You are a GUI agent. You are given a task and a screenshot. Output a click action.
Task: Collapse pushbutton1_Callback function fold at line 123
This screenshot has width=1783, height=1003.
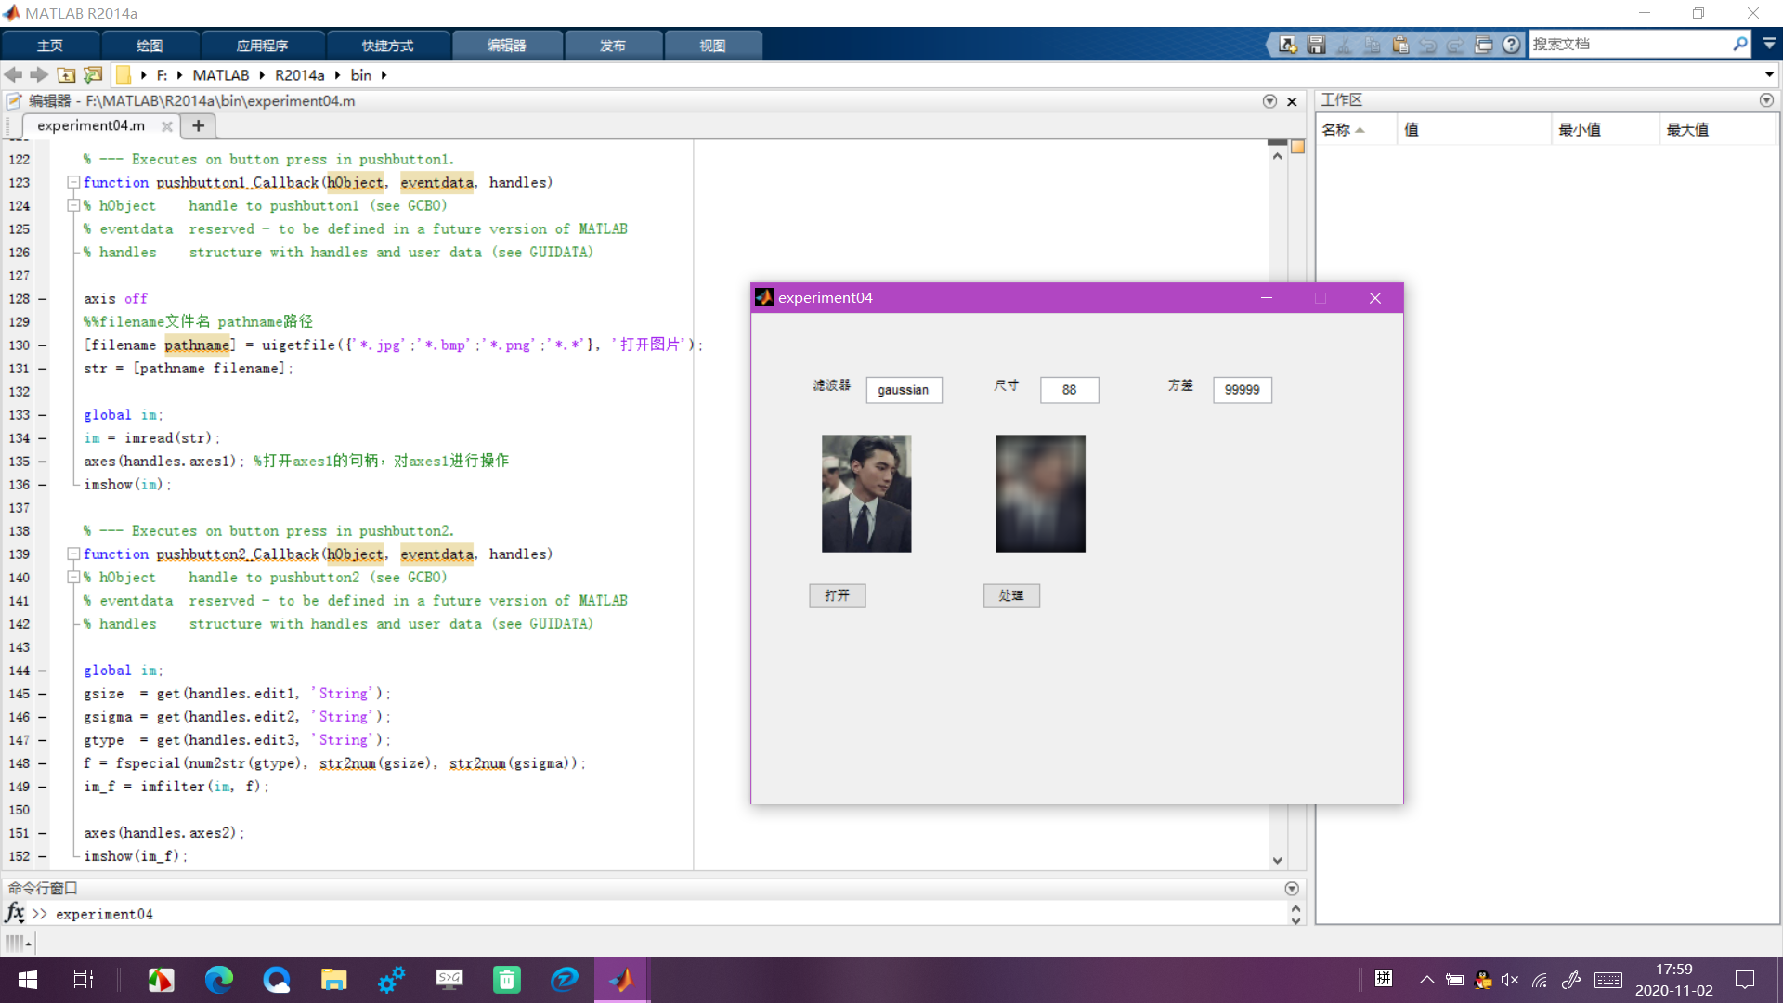[72, 182]
